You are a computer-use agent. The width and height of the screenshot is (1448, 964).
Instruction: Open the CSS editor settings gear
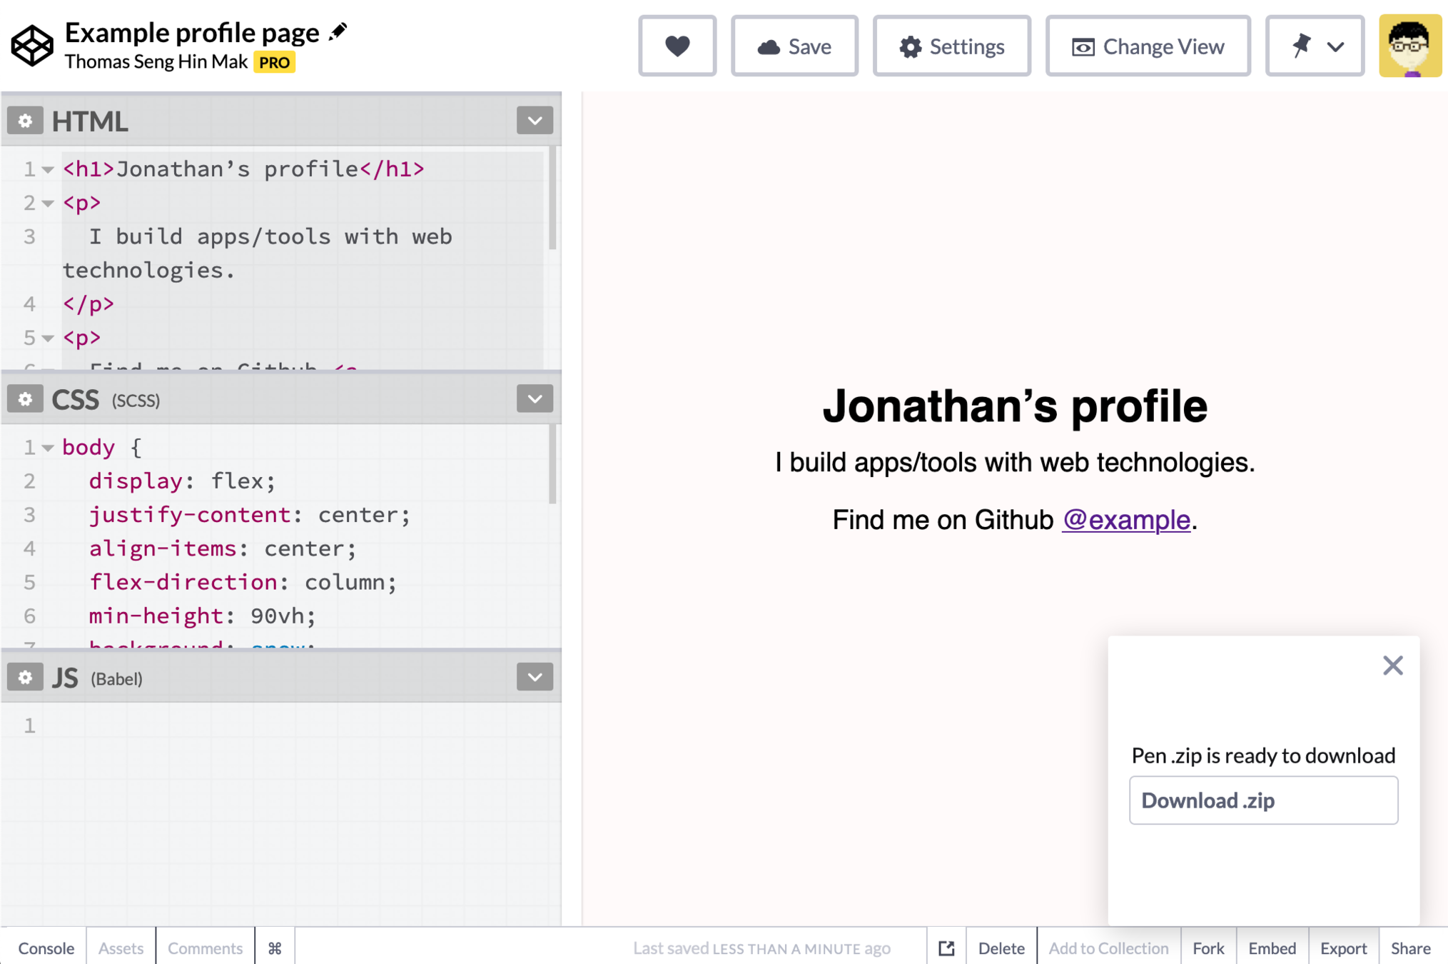[x=26, y=399]
